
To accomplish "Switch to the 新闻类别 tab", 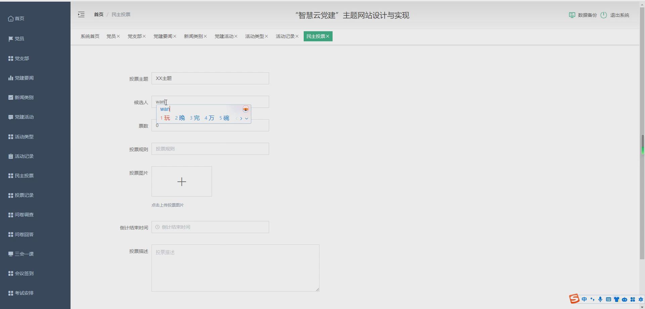I will 193,36.
